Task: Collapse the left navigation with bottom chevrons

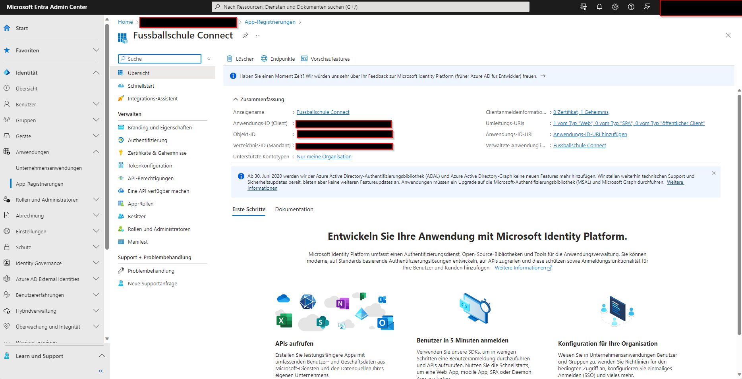Action: point(100,371)
